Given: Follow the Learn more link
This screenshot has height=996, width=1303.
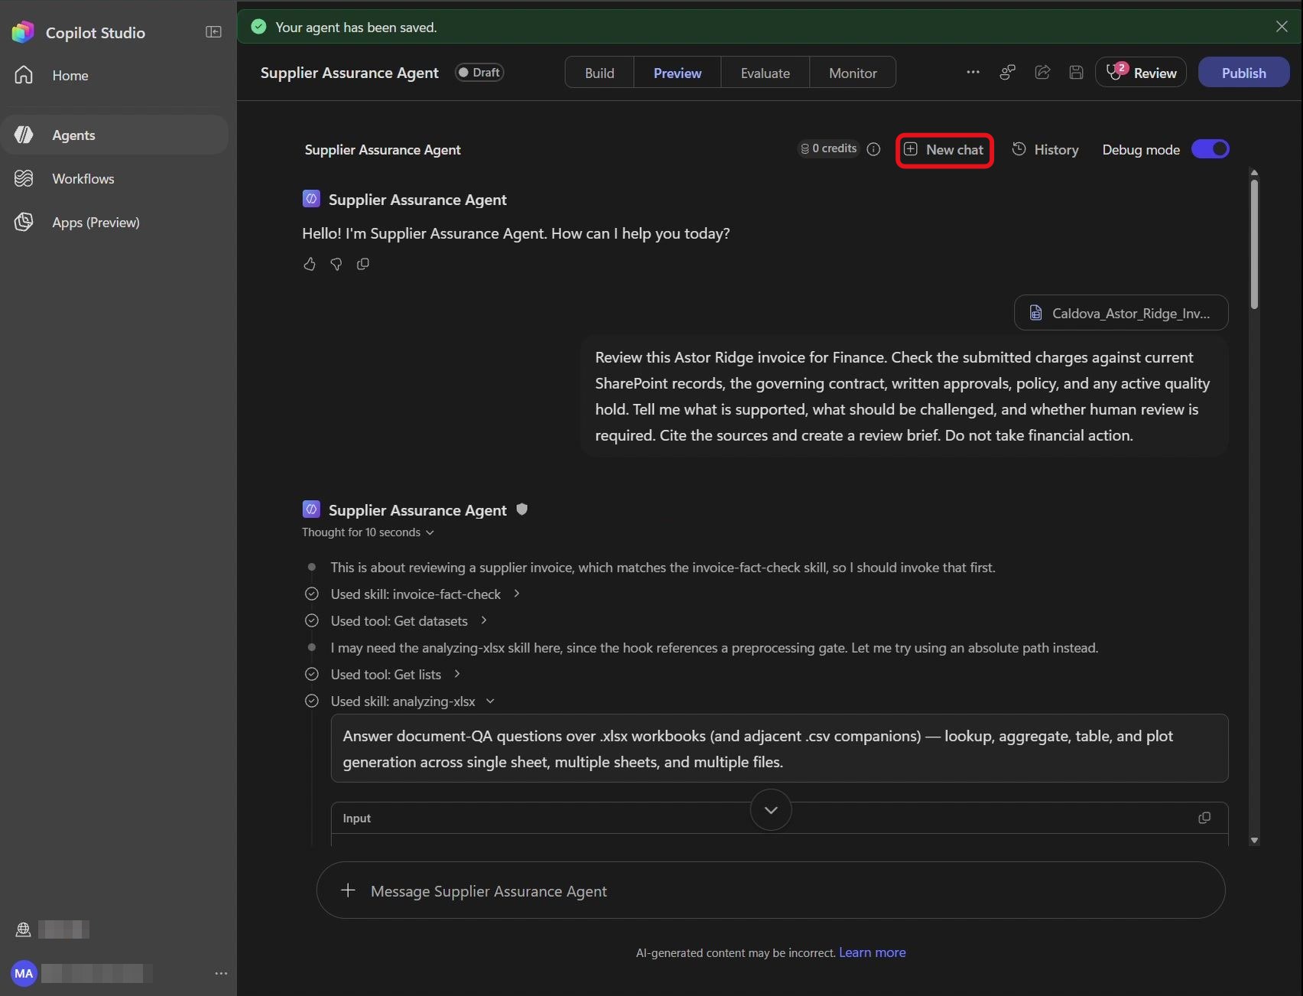Looking at the screenshot, I should pos(872,952).
